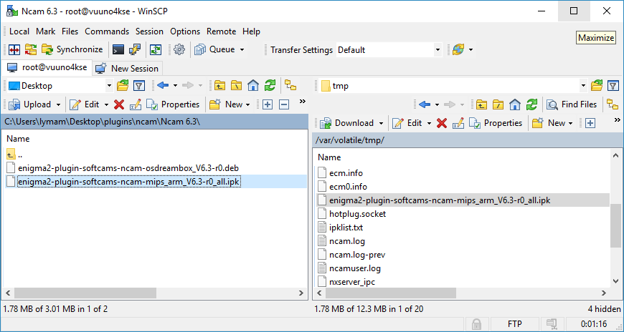Viewport: 624px width, 332px height.
Task: Select the osdreambox_V6.3-r0.deb file
Action: tap(128, 168)
